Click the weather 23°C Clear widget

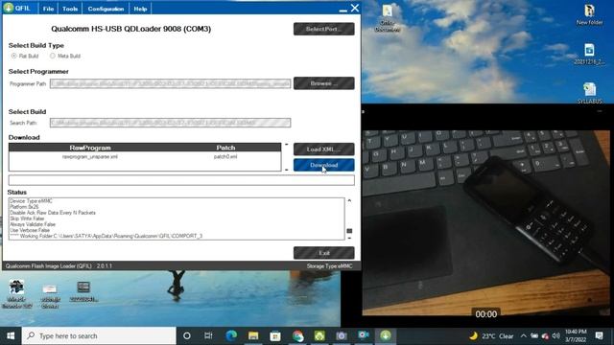click(491, 335)
